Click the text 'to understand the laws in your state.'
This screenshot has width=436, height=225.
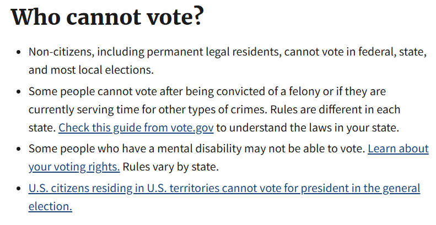(308, 128)
